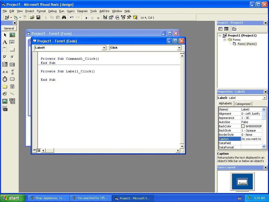Select the ListBox tool

[12, 64]
